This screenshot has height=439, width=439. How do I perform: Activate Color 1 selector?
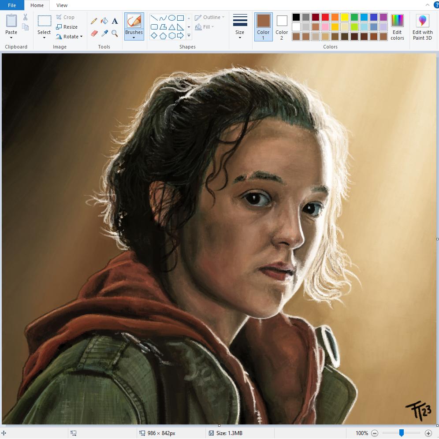pyautogui.click(x=263, y=26)
